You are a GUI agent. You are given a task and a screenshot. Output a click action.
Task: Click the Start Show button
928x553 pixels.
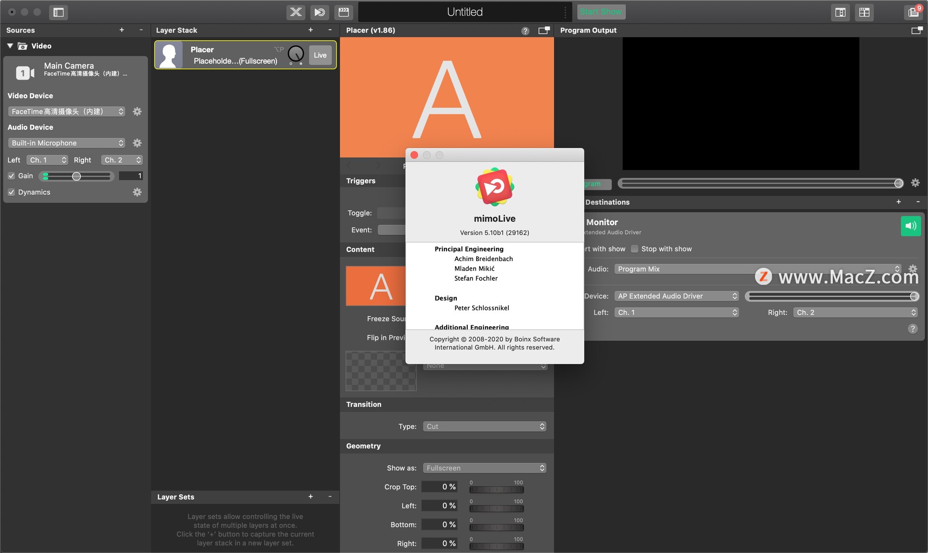coord(601,12)
